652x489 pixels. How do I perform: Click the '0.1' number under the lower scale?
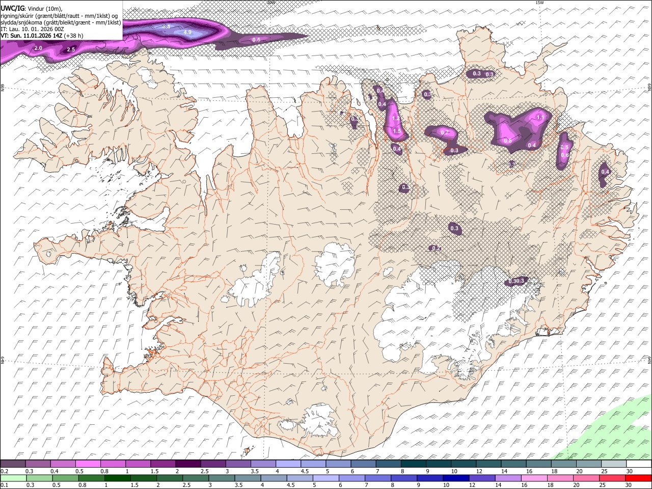(x=4, y=485)
